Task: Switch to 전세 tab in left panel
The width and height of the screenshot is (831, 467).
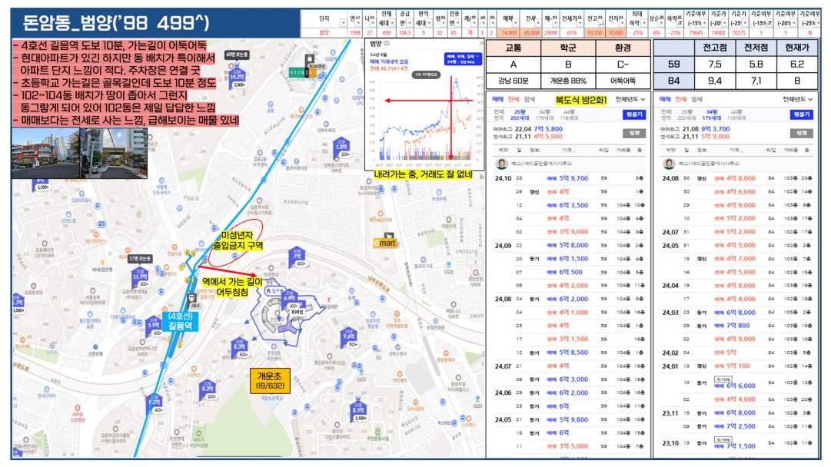Action: 514,100
